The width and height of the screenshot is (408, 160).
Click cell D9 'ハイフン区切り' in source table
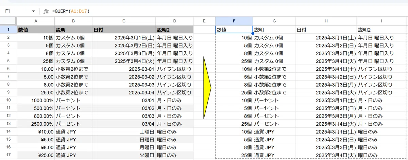pyautogui.click(x=174, y=92)
